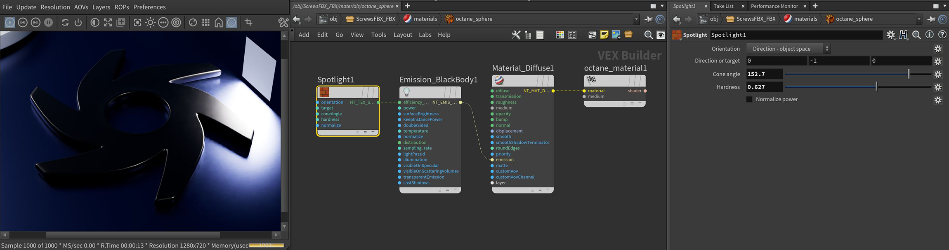Click the pause render icon
Image resolution: width=949 pixels, height=250 pixels.
tap(49, 22)
